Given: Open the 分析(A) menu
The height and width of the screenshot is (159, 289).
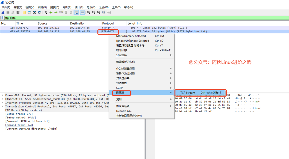Looking at the screenshot, I should click(x=67, y=7).
